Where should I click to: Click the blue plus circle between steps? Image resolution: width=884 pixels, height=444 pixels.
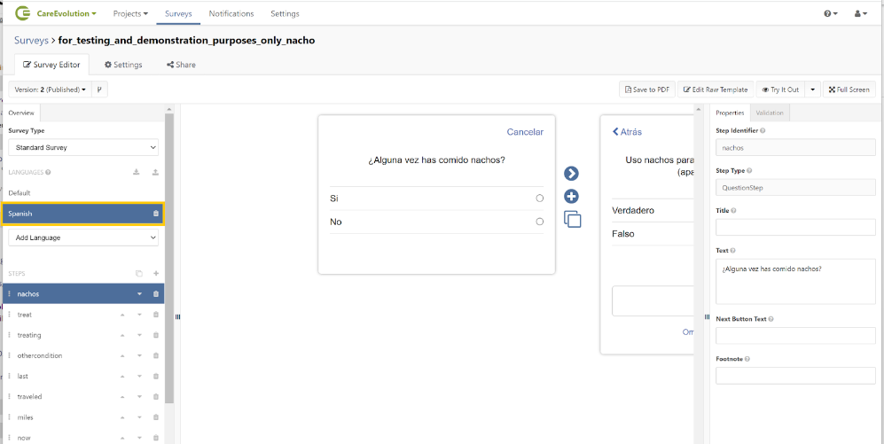(x=572, y=196)
